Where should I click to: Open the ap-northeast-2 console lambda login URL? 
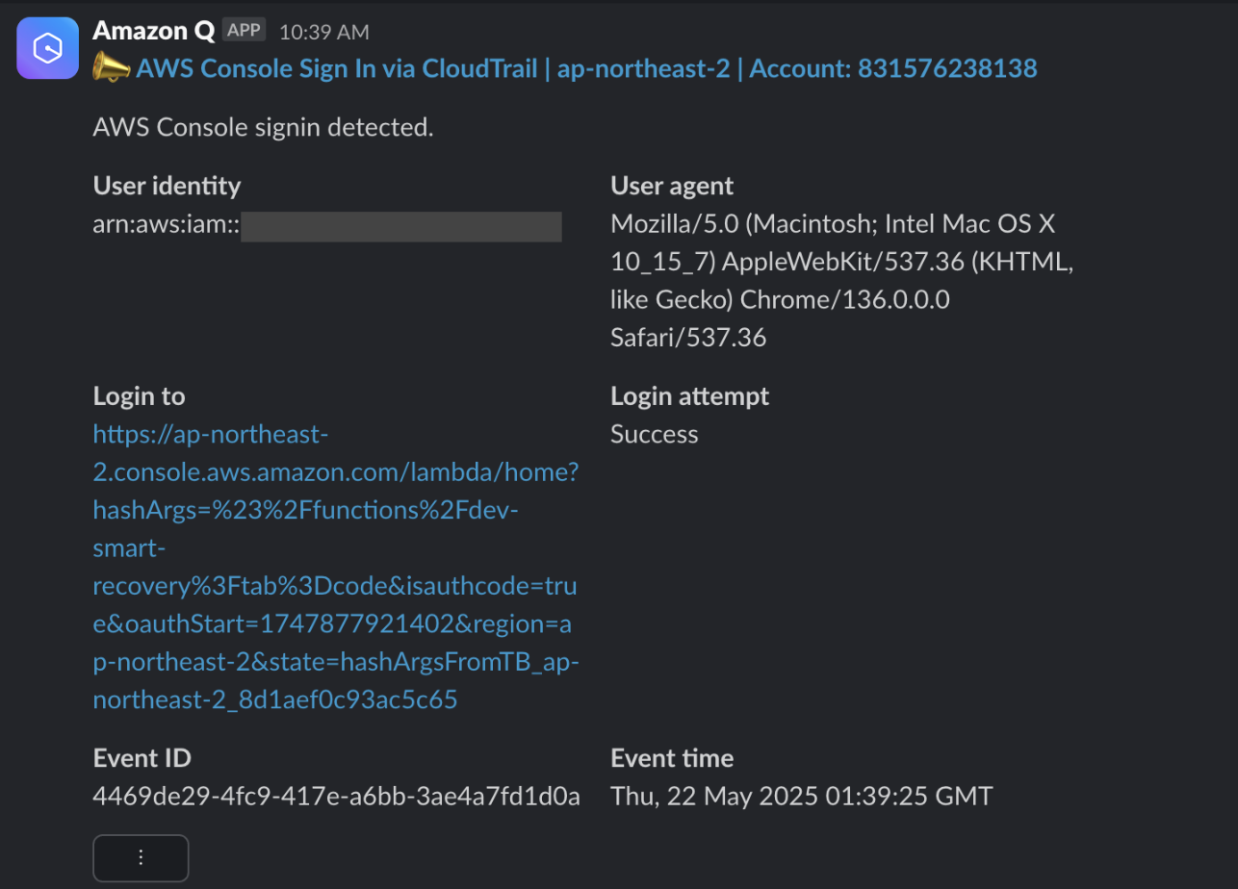tap(336, 568)
